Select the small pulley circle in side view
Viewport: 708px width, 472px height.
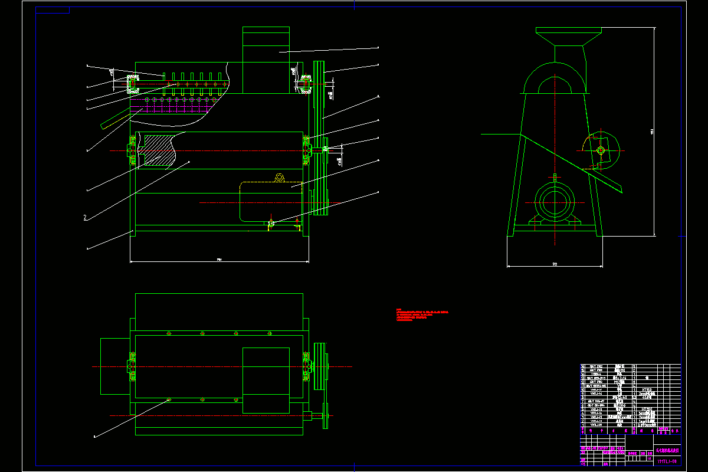pos(601,150)
